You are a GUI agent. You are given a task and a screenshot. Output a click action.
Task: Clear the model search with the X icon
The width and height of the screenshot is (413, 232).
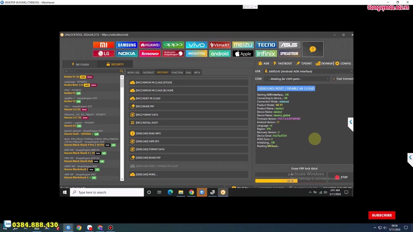pyautogui.click(x=66, y=71)
